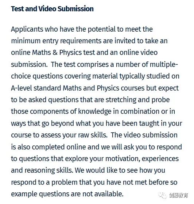Click the phrase 'reasoning skills'
The width and height of the screenshot is (194, 204).
coord(49,171)
